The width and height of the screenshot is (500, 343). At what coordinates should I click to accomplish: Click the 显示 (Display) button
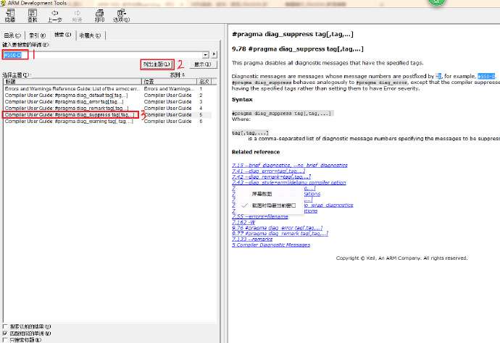coord(203,64)
